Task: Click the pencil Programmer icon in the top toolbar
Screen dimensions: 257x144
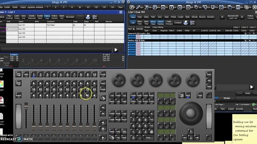Action: click(x=138, y=7)
